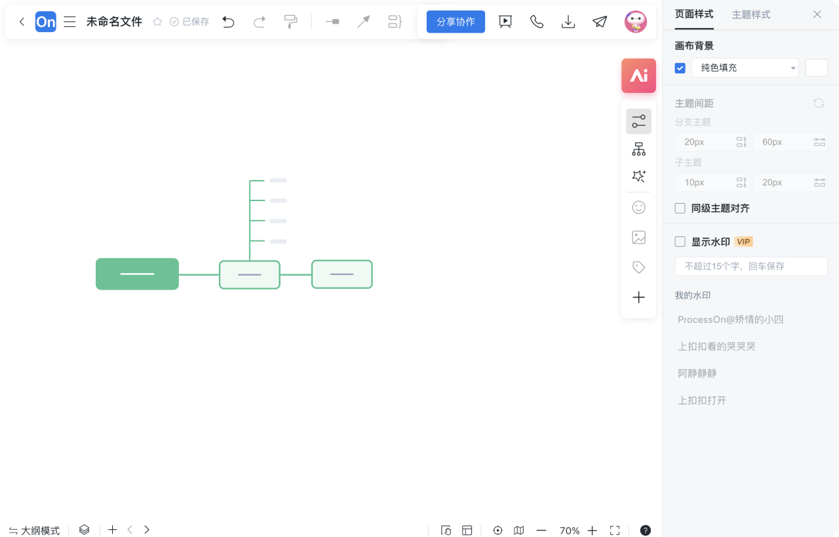This screenshot has height=537, width=839.
Task: Select the format painter tool
Action: (x=291, y=22)
